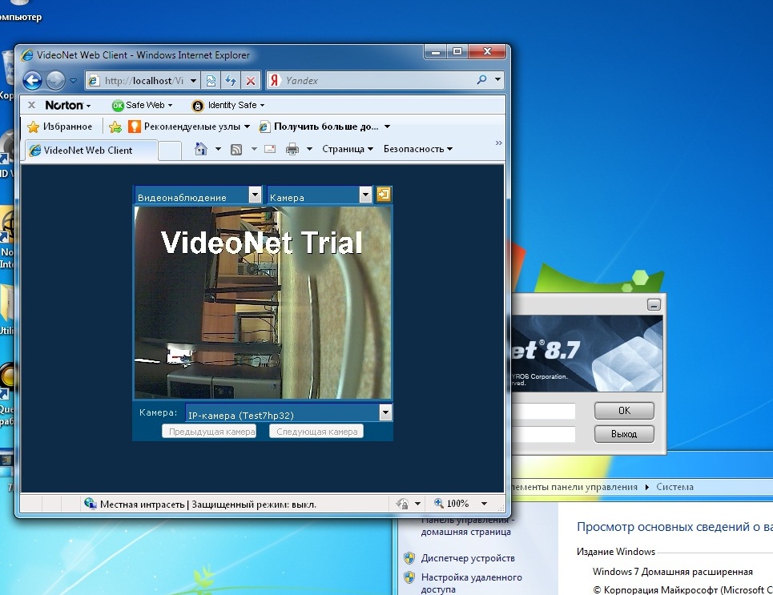Click the red Stop loading icon
Screen dimensions: 773x595
click(x=251, y=81)
